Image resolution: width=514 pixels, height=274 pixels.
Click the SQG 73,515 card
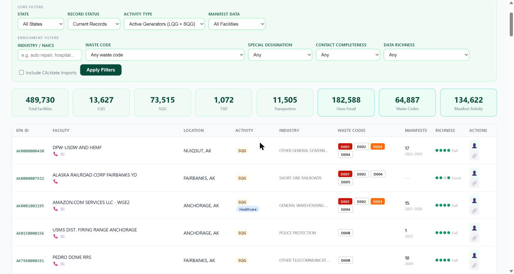click(x=162, y=103)
